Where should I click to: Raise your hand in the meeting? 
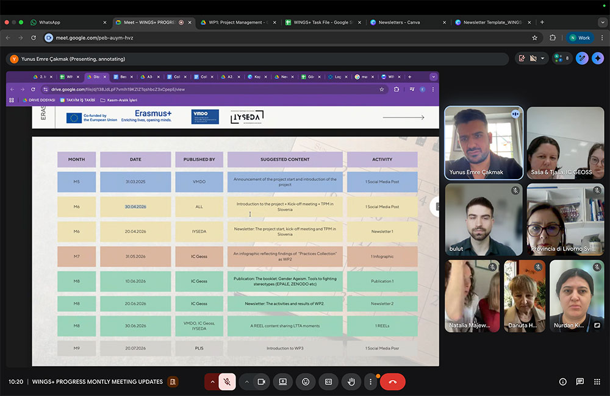pos(351,382)
